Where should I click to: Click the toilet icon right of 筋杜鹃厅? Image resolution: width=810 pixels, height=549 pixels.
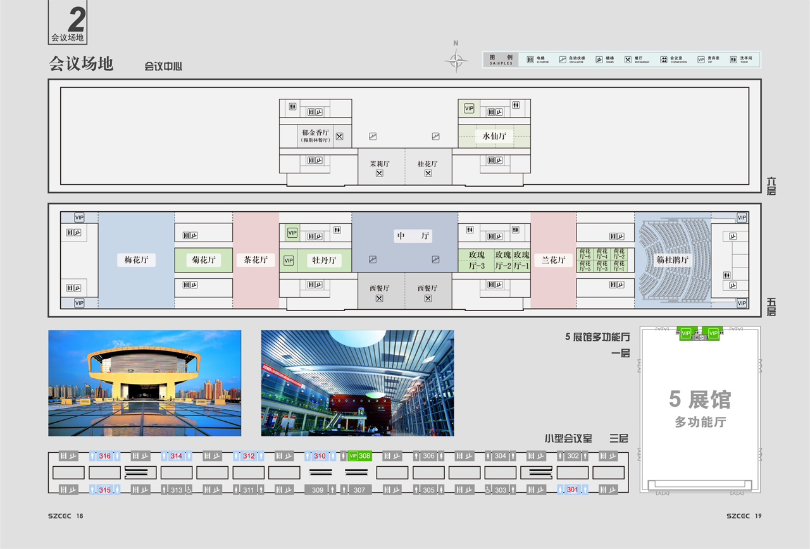click(x=726, y=275)
